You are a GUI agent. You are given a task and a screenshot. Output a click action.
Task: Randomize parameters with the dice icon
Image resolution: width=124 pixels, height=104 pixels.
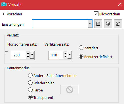point(108,24)
